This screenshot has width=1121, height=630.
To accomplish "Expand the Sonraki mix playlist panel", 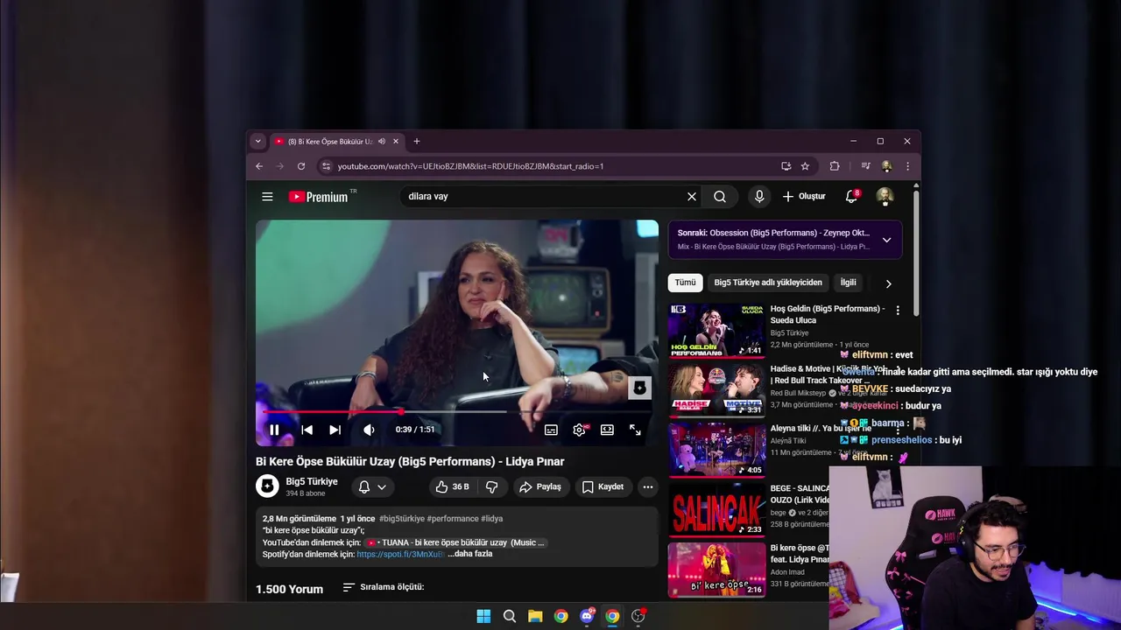I will tap(886, 240).
